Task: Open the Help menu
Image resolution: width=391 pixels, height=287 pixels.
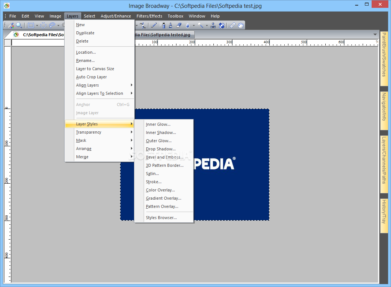Action: point(215,16)
